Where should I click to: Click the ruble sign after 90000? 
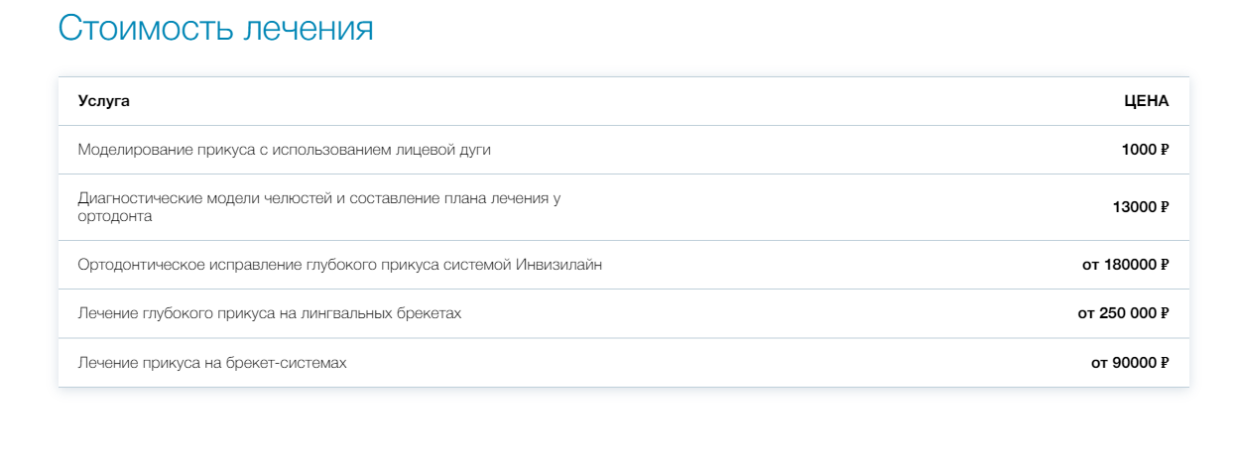pyautogui.click(x=1165, y=363)
